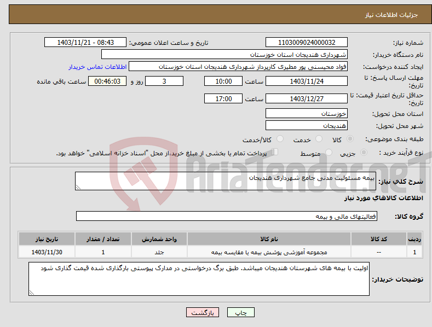The height and width of the screenshot is (327, 432).
Task: Select the جزیی purchase type radio
Action: (364, 153)
